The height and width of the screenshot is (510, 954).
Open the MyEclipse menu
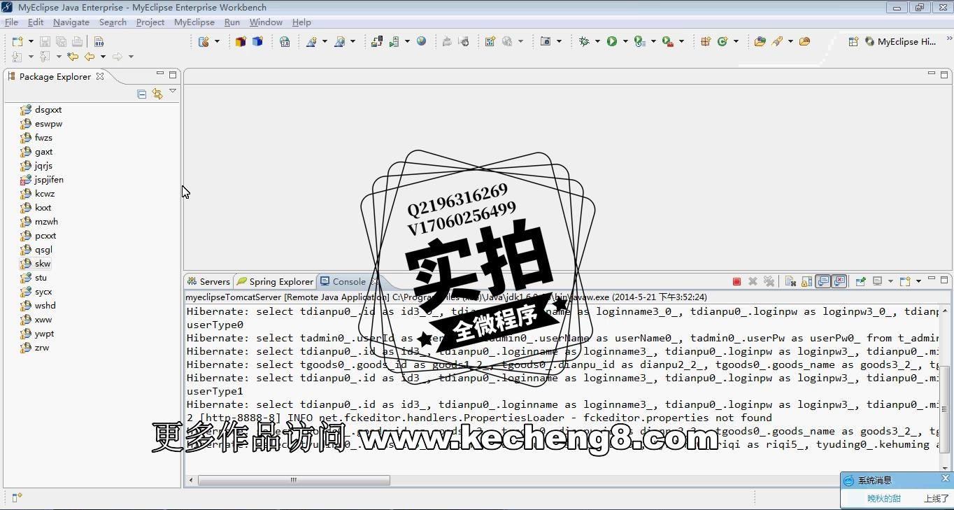point(194,22)
